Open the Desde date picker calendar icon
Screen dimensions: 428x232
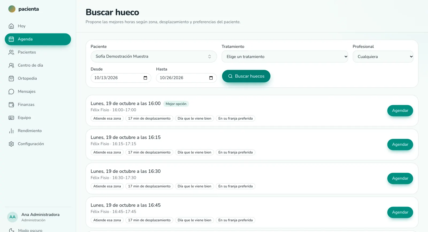coord(145,78)
